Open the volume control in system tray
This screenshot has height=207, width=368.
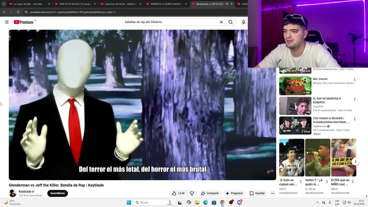point(349,202)
